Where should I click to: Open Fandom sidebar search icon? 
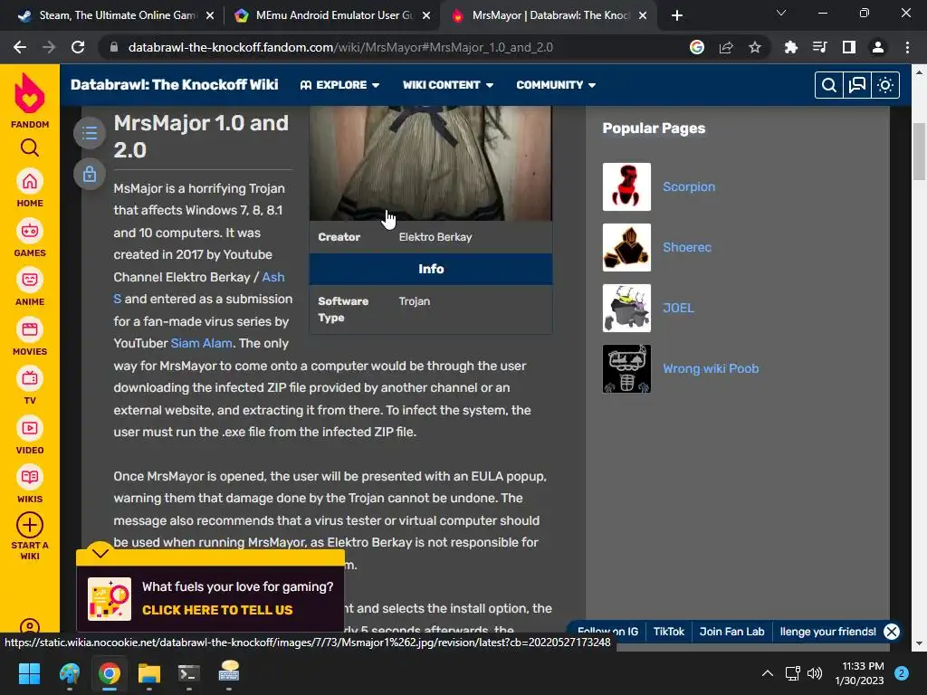[30, 148]
